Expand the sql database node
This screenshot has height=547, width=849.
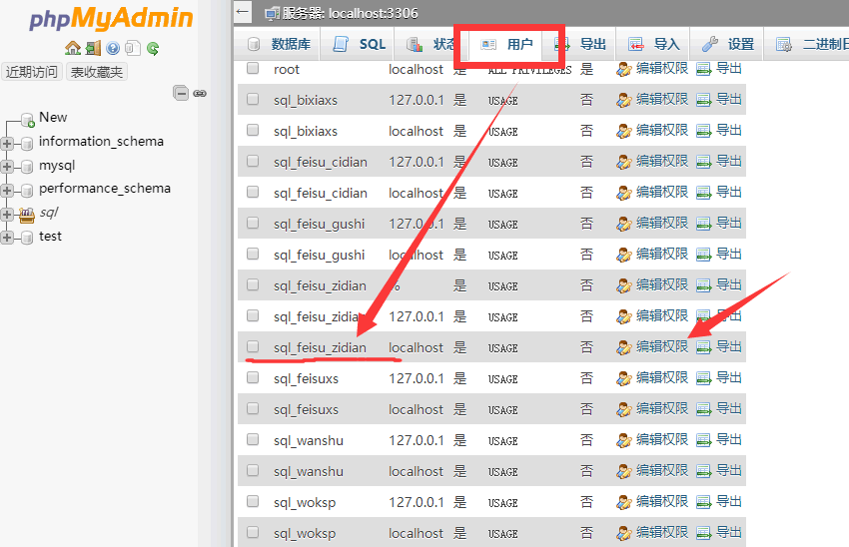(x=7, y=215)
